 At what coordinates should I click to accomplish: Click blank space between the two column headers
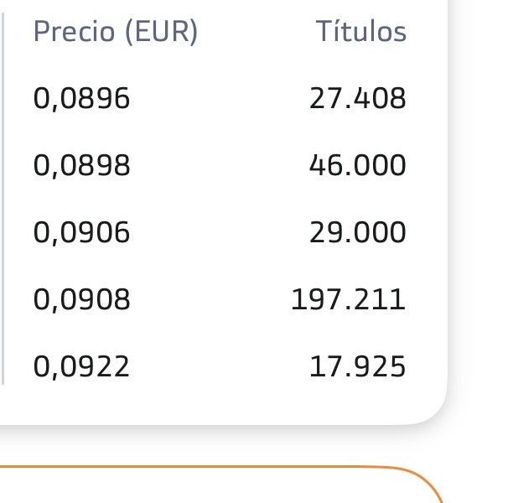pos(257,32)
